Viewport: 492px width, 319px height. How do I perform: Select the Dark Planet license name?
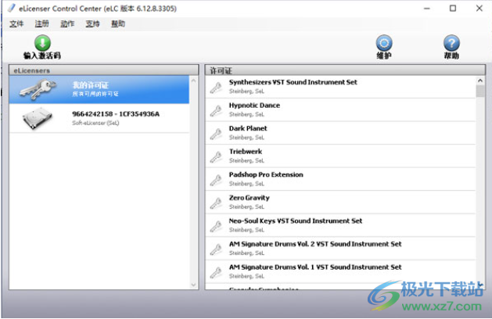pyautogui.click(x=248, y=128)
